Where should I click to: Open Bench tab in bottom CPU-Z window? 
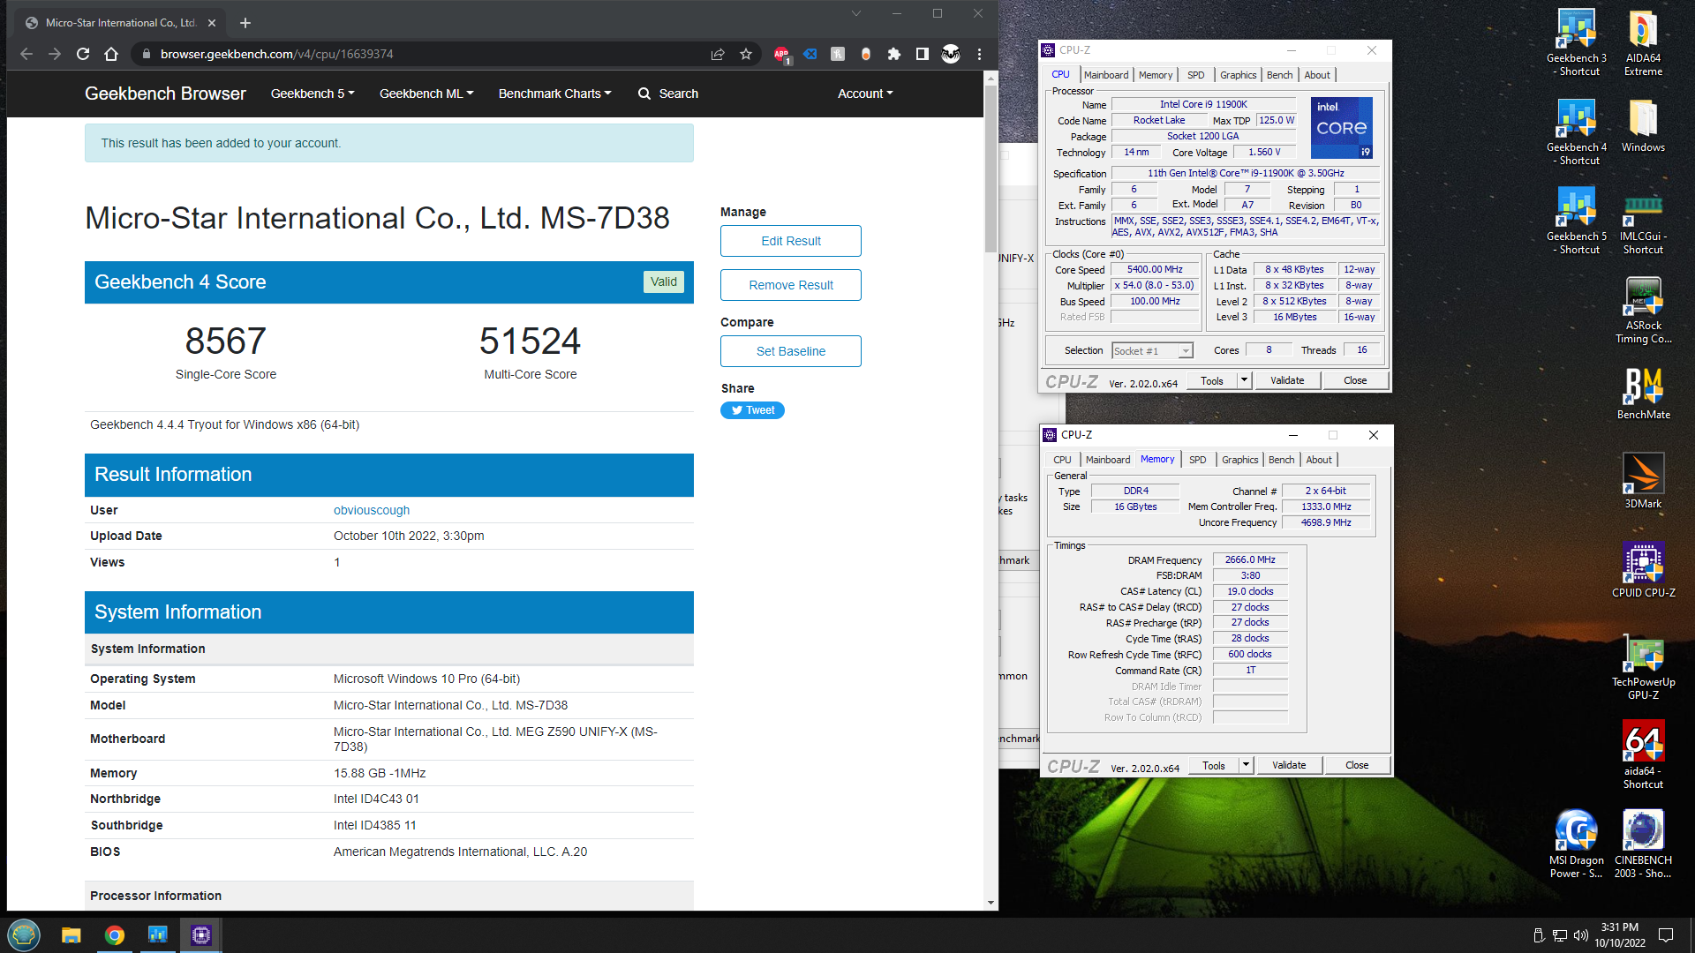[x=1281, y=460]
